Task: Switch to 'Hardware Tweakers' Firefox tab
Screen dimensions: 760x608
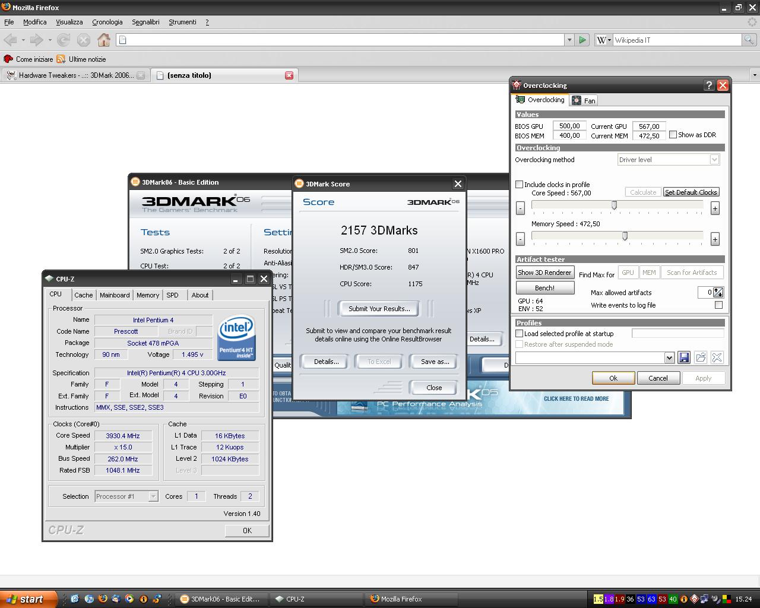Action: click(75, 75)
